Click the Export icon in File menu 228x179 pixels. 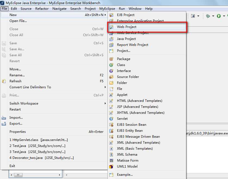[4, 124]
